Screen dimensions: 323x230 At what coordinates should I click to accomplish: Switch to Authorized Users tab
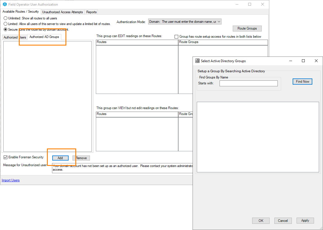[15, 37]
